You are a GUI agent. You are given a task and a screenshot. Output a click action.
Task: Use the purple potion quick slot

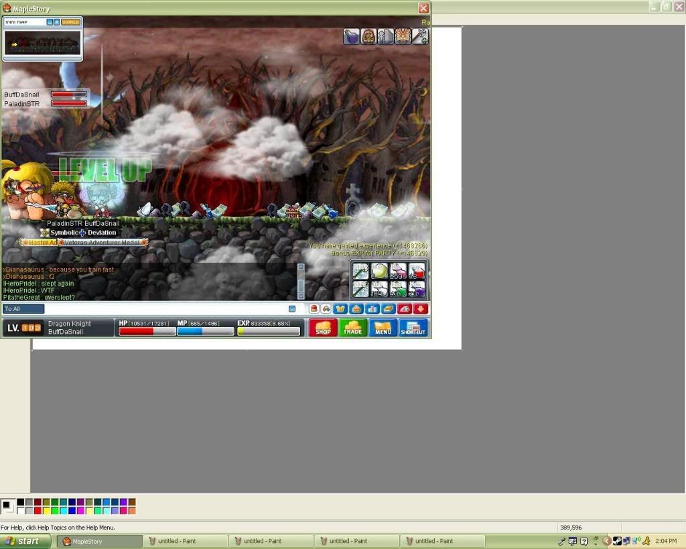[x=417, y=289]
